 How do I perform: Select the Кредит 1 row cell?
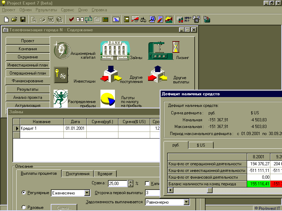[x=42, y=128]
